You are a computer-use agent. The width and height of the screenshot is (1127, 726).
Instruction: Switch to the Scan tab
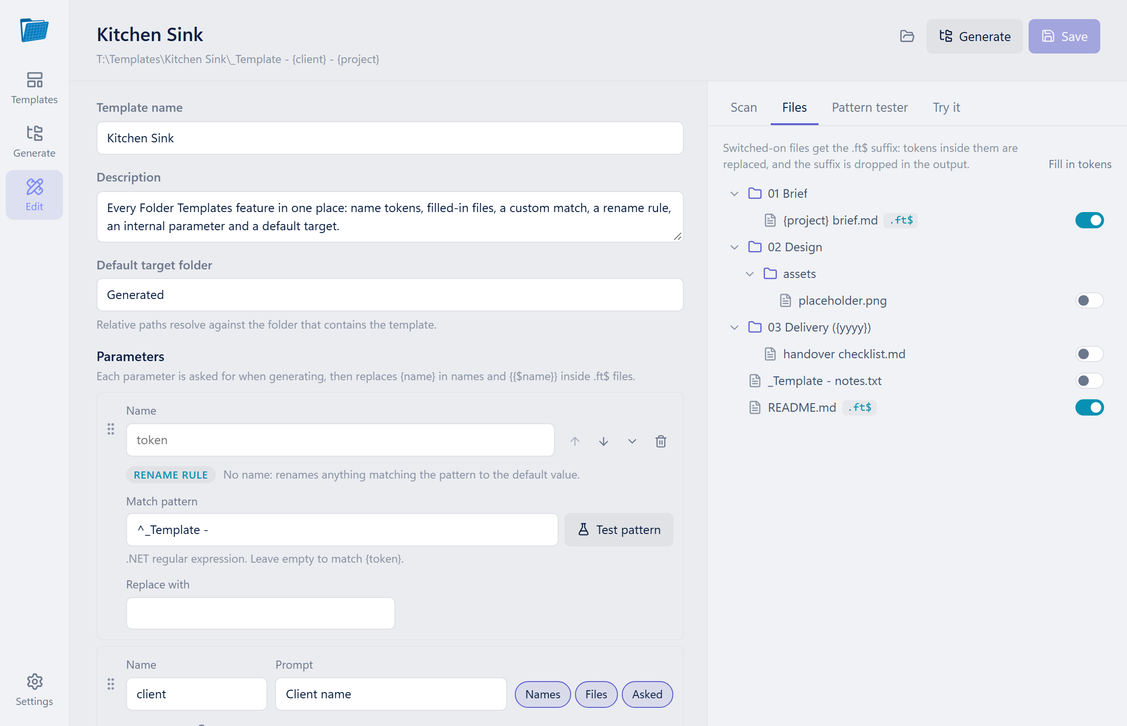744,107
